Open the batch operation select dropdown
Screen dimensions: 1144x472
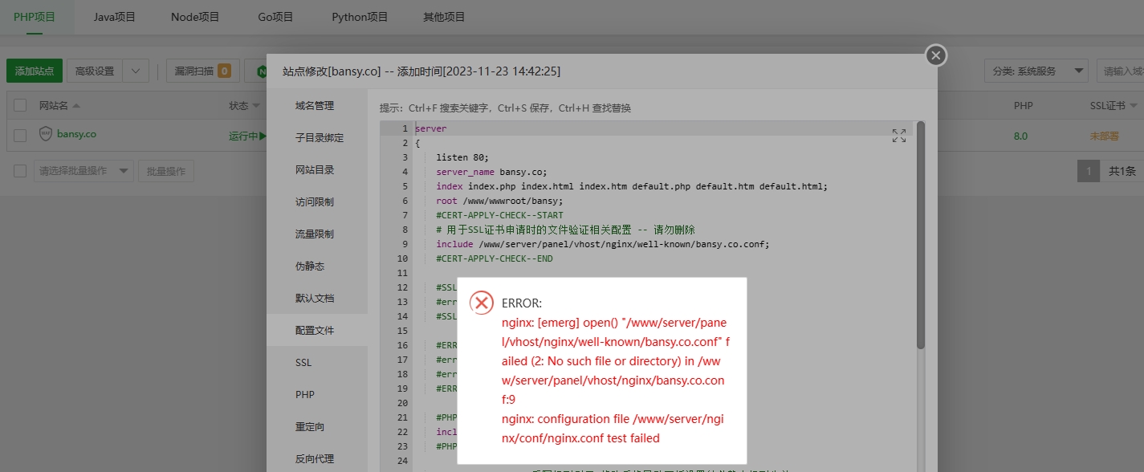click(x=83, y=171)
